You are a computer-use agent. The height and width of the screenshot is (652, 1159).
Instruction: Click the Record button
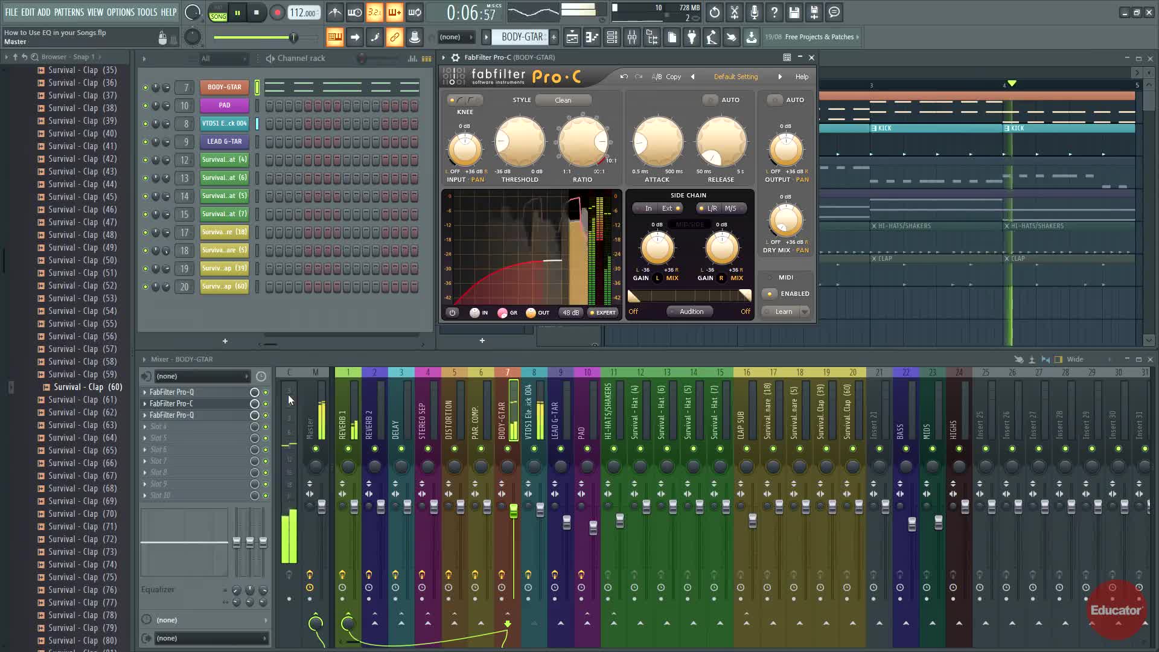coord(277,13)
